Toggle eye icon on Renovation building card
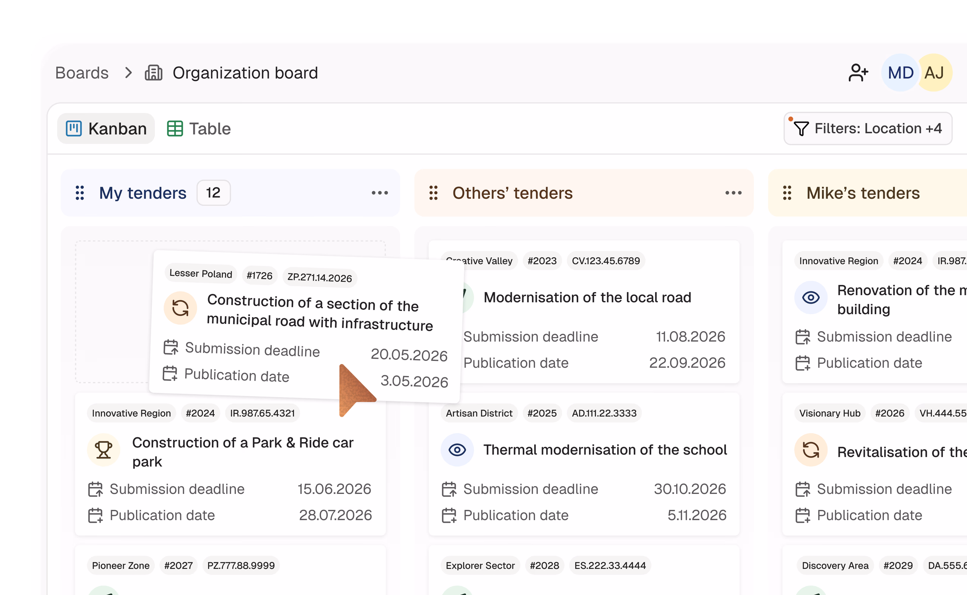 tap(811, 297)
